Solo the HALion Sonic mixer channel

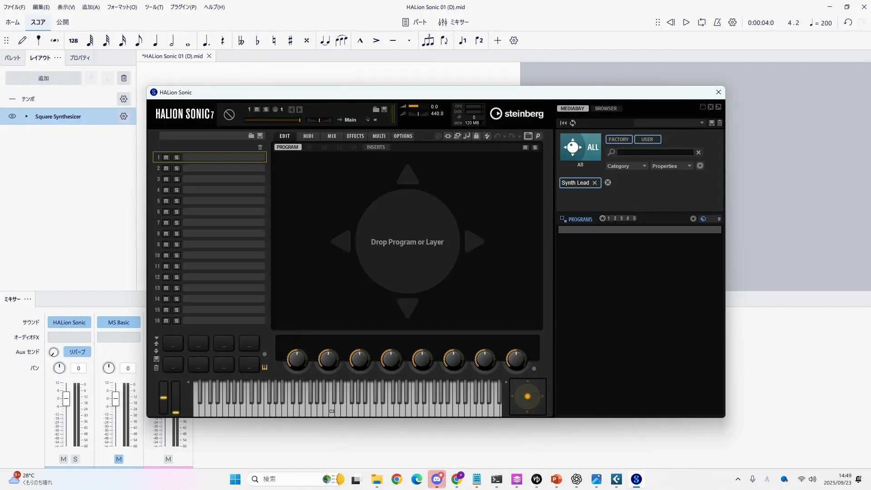(x=75, y=459)
